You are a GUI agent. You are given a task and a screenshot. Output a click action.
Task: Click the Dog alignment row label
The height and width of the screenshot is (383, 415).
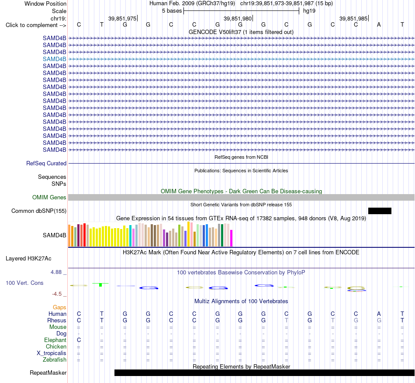tap(61, 334)
